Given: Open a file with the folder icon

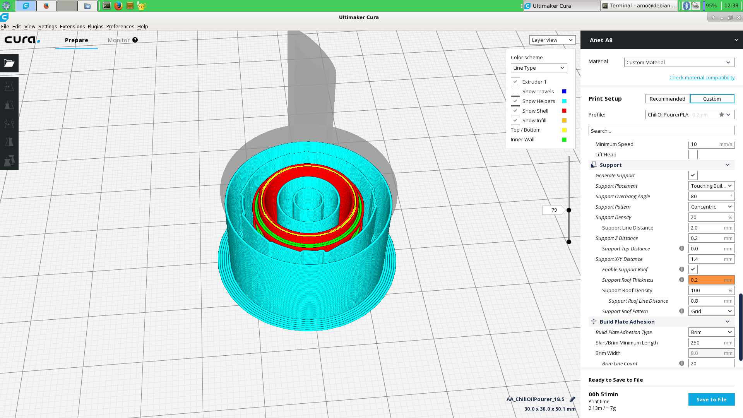Looking at the screenshot, I should [9, 63].
